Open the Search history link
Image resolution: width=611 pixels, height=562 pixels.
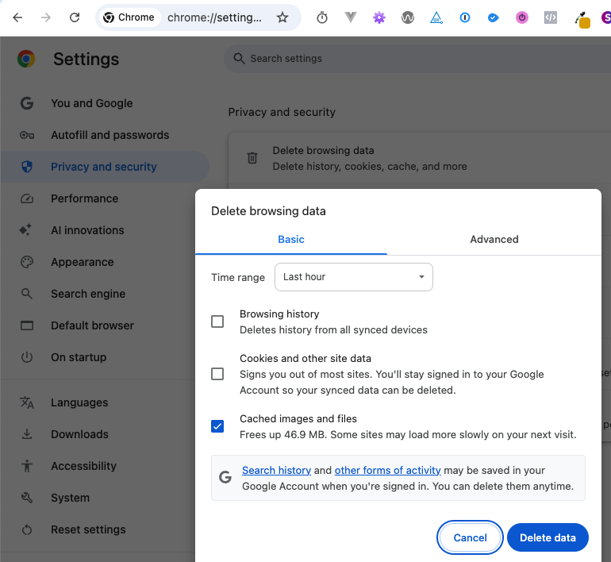pyautogui.click(x=276, y=470)
